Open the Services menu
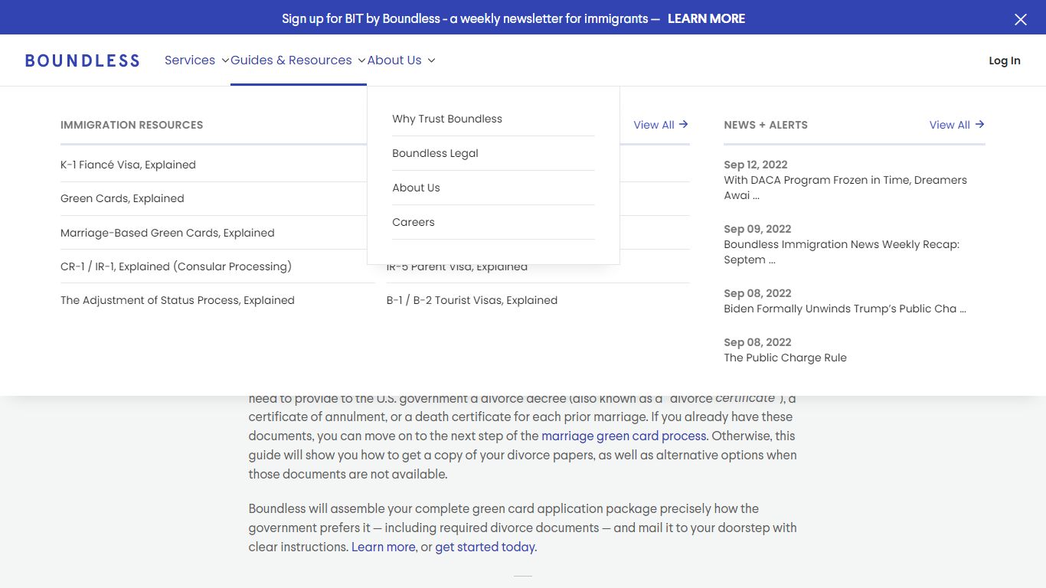Image resolution: width=1046 pixels, height=588 pixels. (x=190, y=60)
